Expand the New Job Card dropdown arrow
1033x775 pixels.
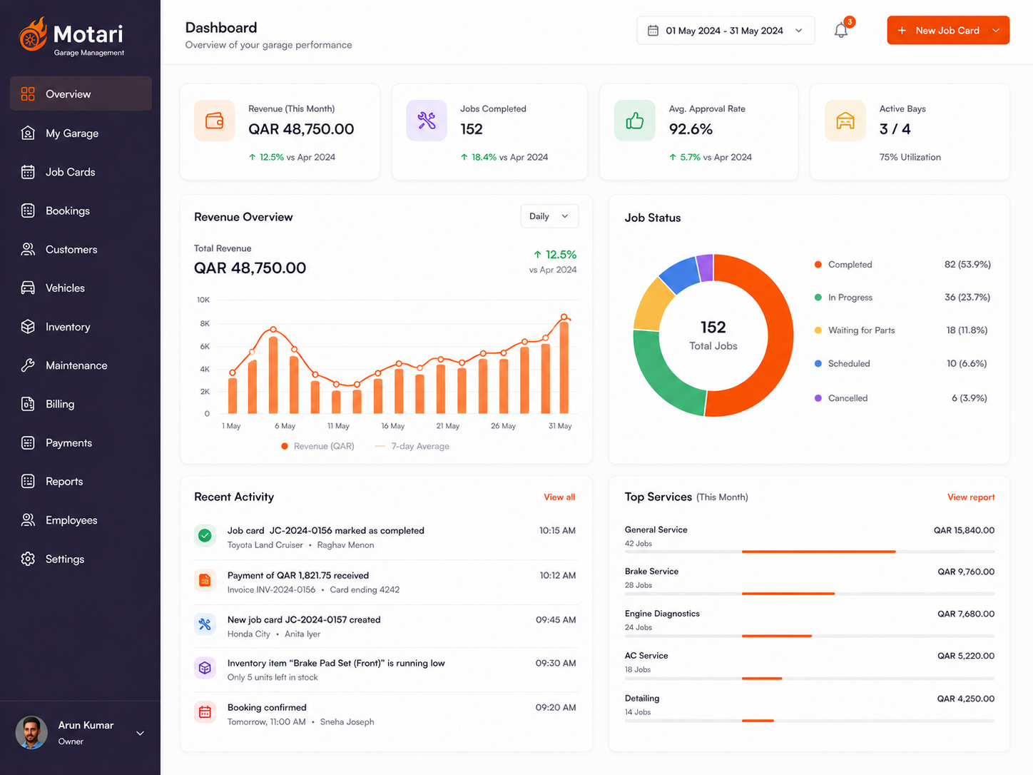[996, 31]
